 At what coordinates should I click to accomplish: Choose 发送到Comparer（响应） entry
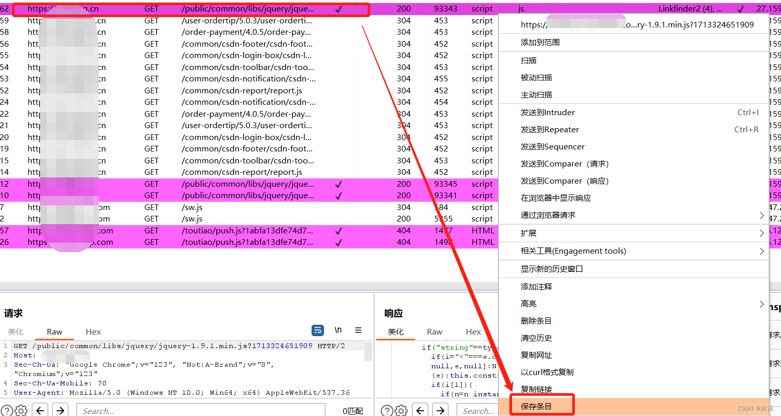coord(634,181)
